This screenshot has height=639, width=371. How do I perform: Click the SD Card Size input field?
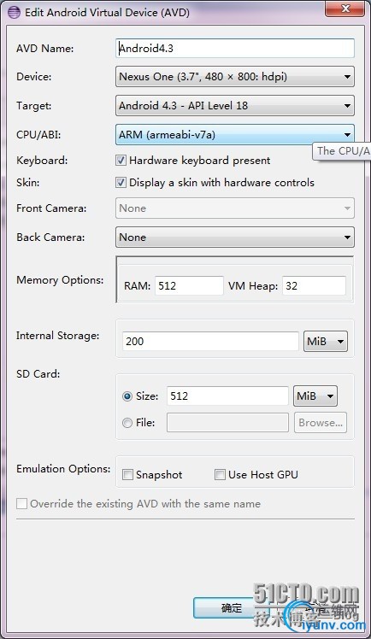[x=227, y=396]
